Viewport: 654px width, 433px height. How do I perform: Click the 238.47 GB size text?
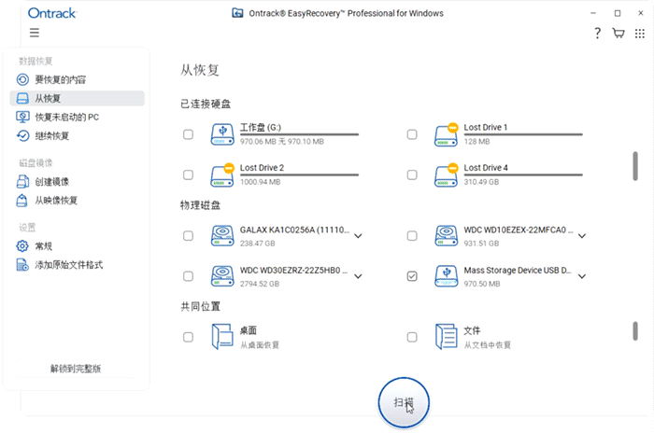(257, 244)
